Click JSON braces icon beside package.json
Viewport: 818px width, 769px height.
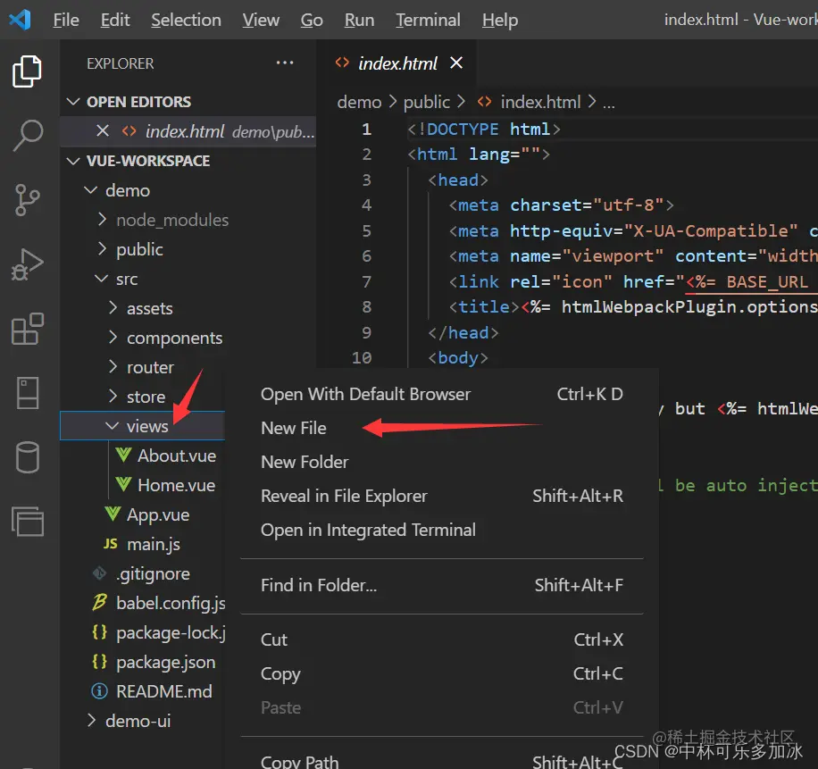click(x=100, y=662)
